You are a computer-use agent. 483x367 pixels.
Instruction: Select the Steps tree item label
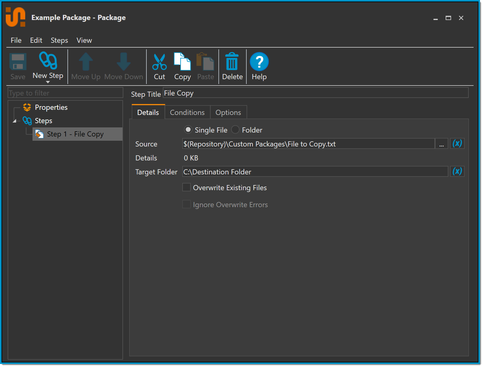click(44, 121)
